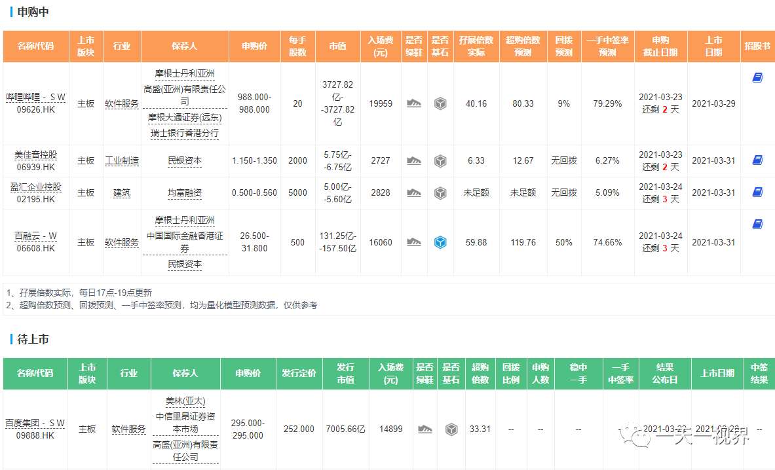This screenshot has width=775, height=470.
Task: Click blue cornerstone cube icon in 百融云 row
Action: tap(440, 242)
